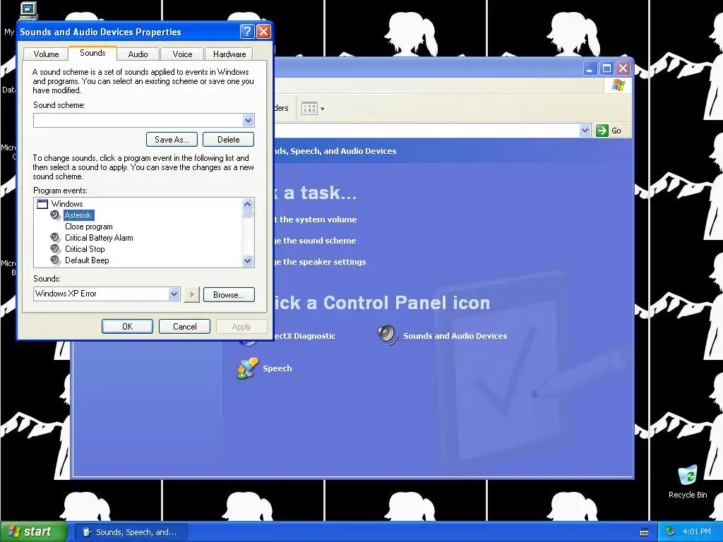Click the dialog's question mark help button
Viewport: 723px width, 542px height.
[247, 31]
